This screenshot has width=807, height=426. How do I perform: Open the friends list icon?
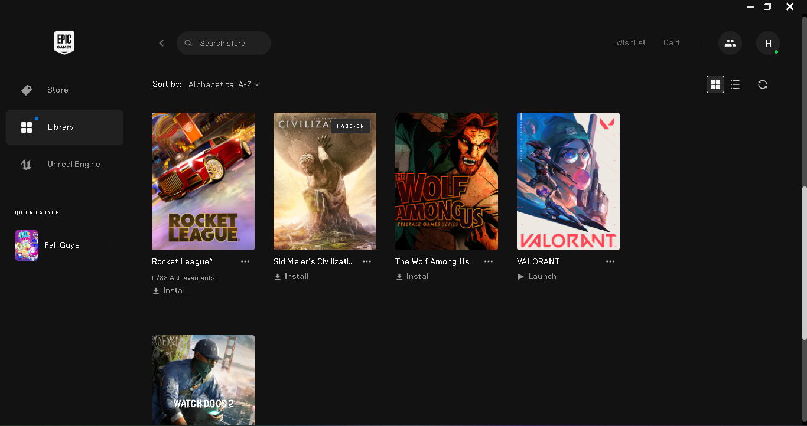pyautogui.click(x=730, y=43)
